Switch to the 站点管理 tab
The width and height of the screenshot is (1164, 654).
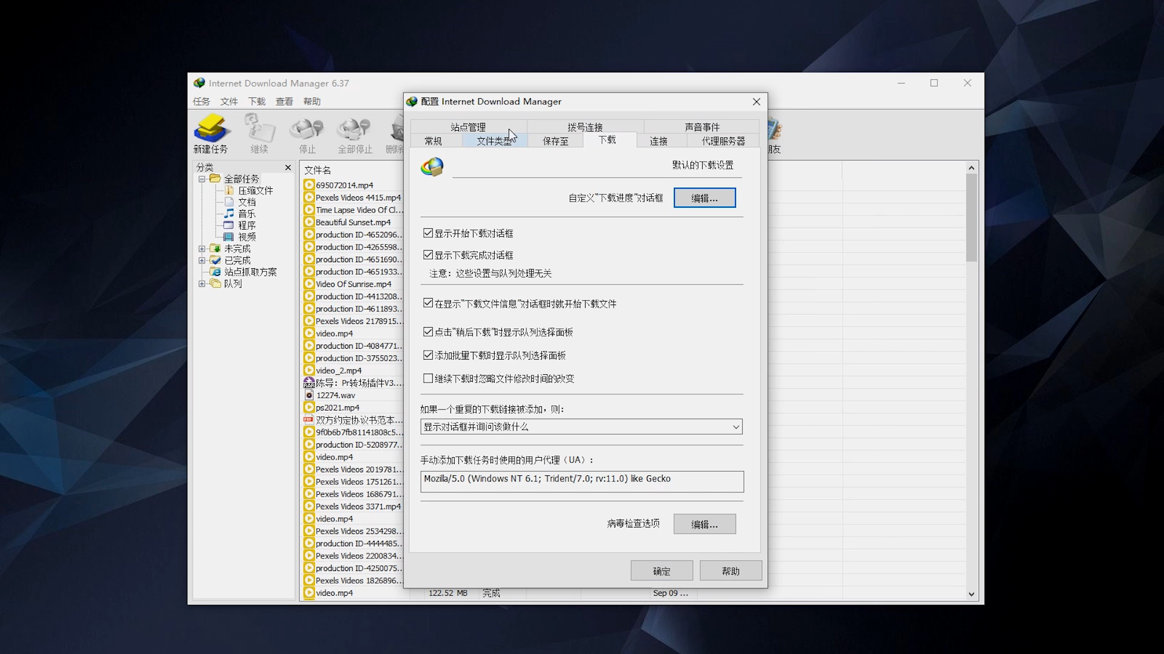coord(468,127)
